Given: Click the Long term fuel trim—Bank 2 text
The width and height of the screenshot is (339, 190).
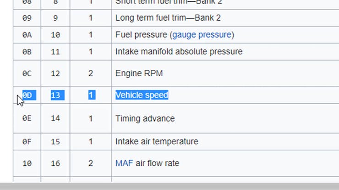Looking at the screenshot, I should [168, 18].
